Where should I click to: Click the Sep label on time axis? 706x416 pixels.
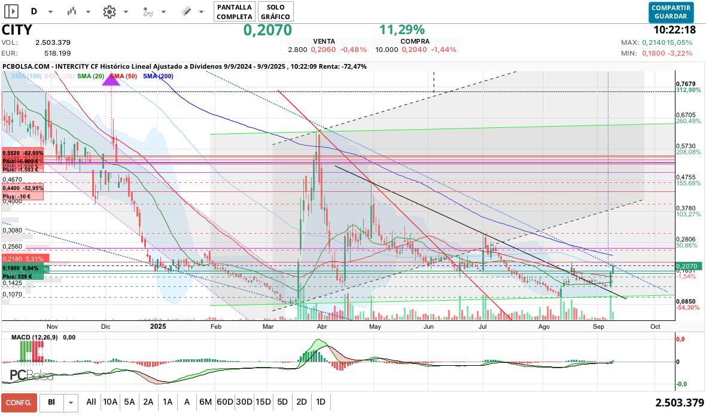click(x=598, y=326)
